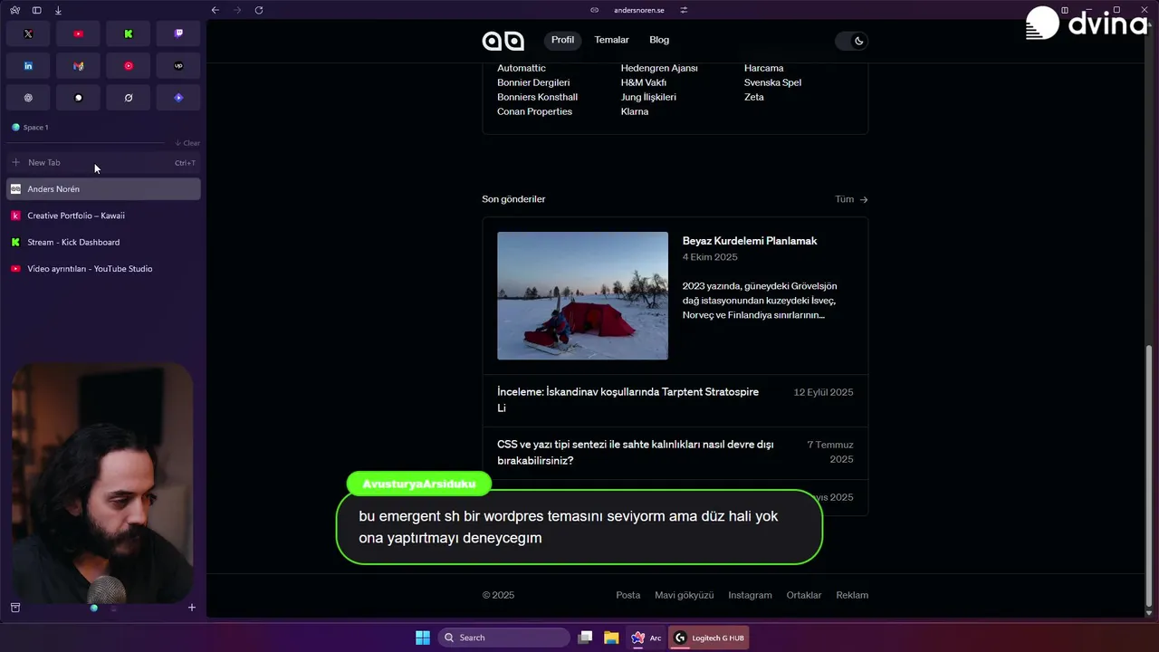Screen dimensions: 1159x652
Task: Open the ChatGPT pinned favorite
Action: pos(28,98)
